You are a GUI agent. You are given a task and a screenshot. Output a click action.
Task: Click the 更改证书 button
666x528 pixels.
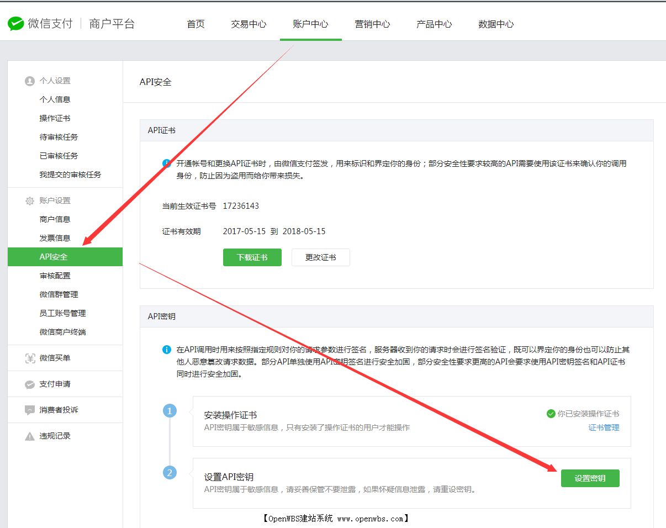click(320, 257)
